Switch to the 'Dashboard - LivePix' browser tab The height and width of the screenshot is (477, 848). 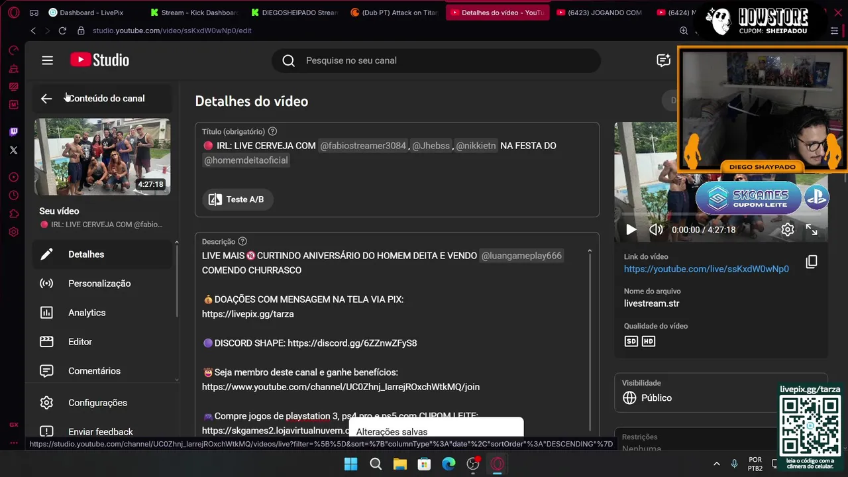pyautogui.click(x=85, y=13)
